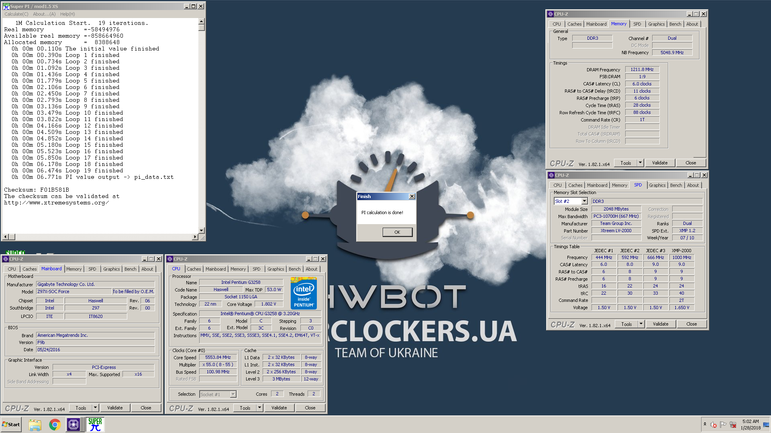Click the Specification field Intel Pentium CPU G3258

coord(260,314)
